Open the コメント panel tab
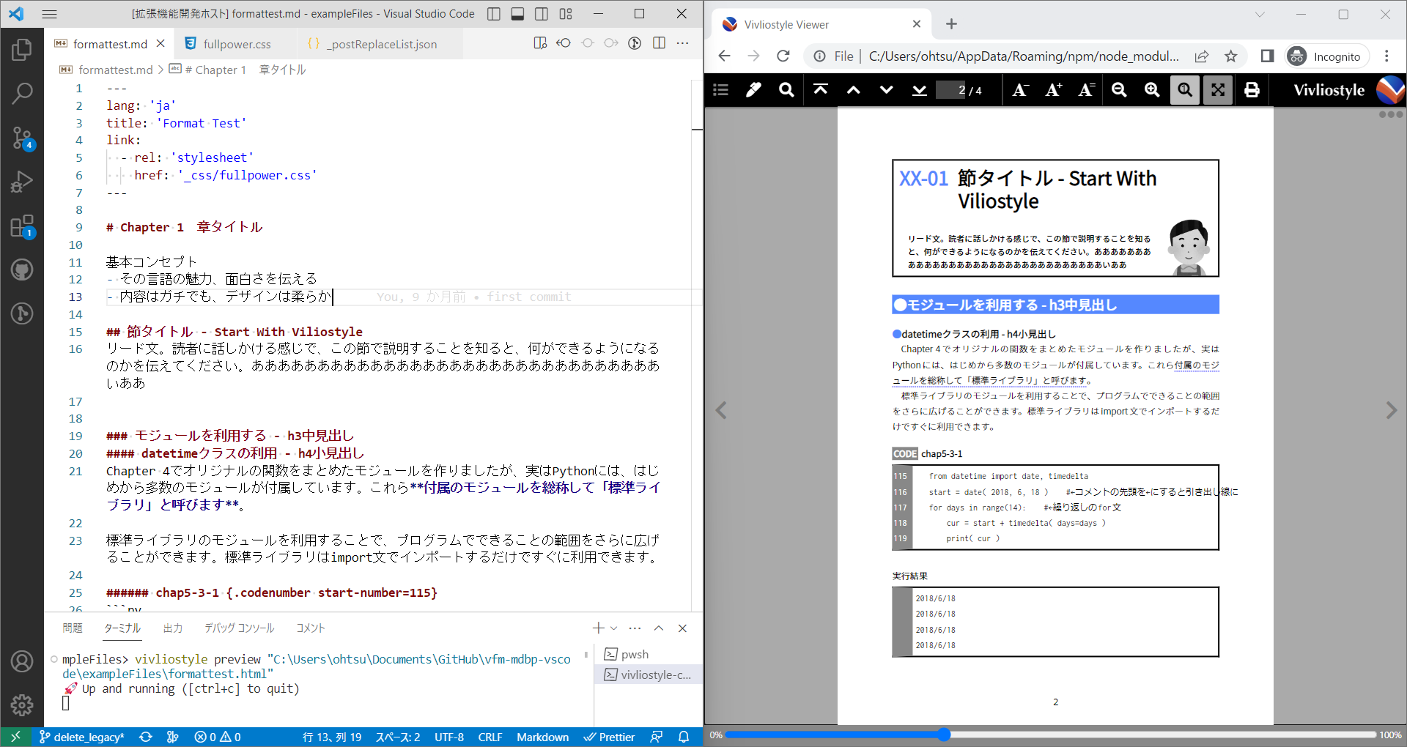This screenshot has width=1407, height=747. (311, 628)
